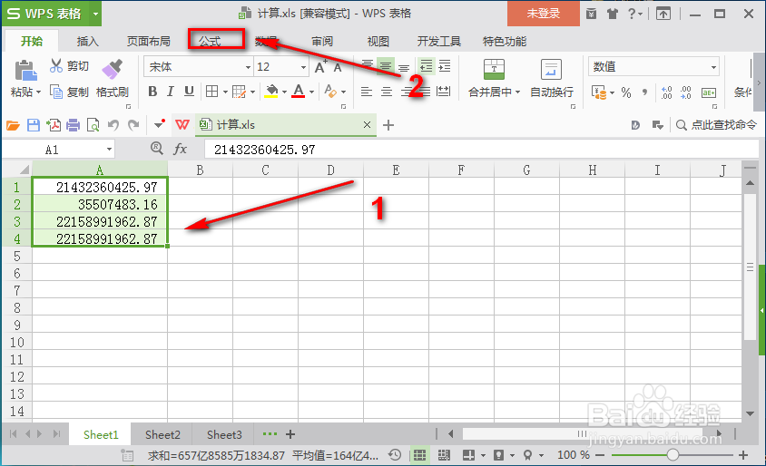The image size is (766, 466).
Task: Increase font size with large A icon
Action: click(x=320, y=66)
